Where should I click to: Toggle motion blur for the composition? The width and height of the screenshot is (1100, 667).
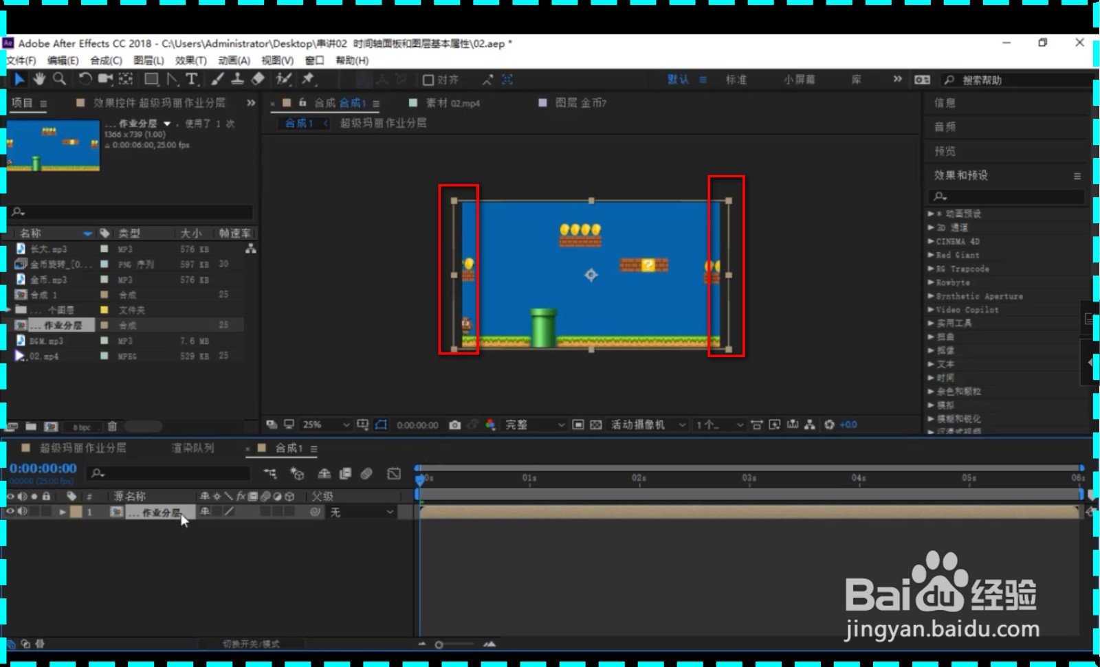click(x=366, y=473)
